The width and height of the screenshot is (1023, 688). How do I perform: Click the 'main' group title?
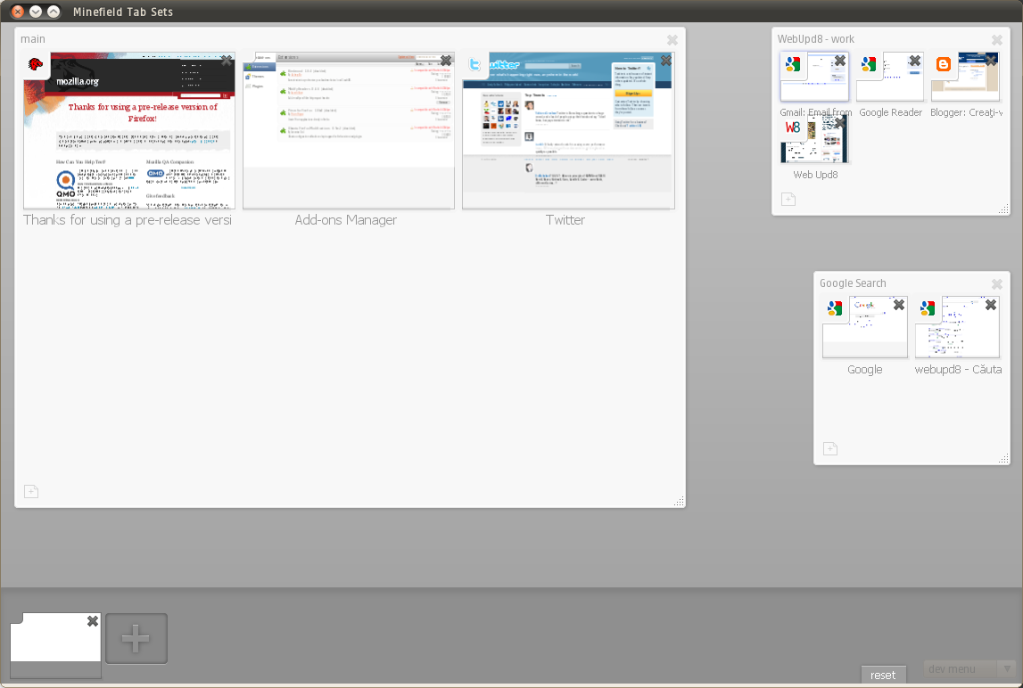point(33,39)
